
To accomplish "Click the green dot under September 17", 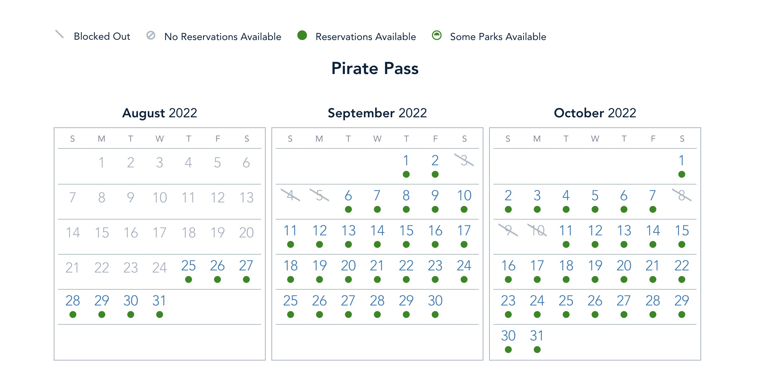I will click(464, 245).
